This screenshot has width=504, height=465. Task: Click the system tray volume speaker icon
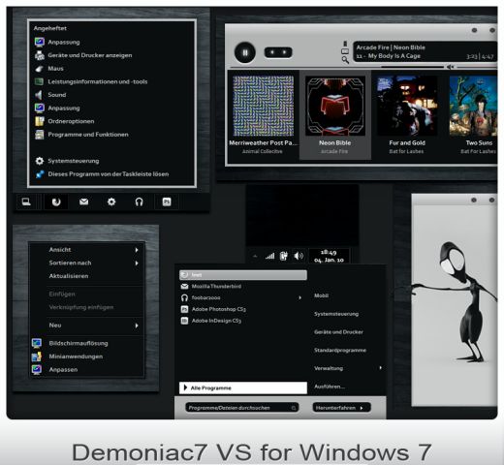pos(299,256)
